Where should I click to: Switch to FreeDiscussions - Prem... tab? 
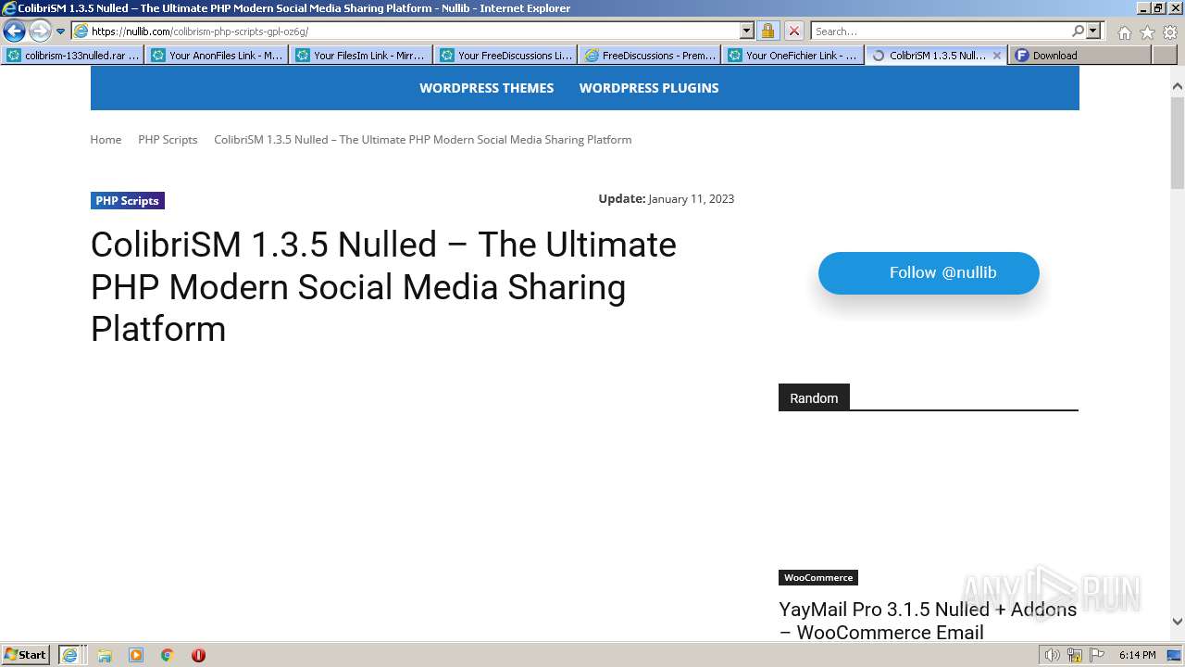coord(650,56)
